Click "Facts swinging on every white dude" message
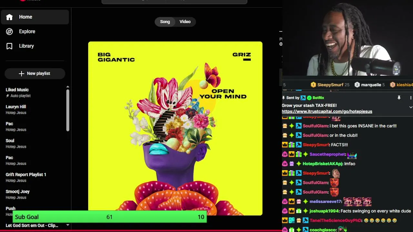Screen dimensions: 413x232 (376, 211)
